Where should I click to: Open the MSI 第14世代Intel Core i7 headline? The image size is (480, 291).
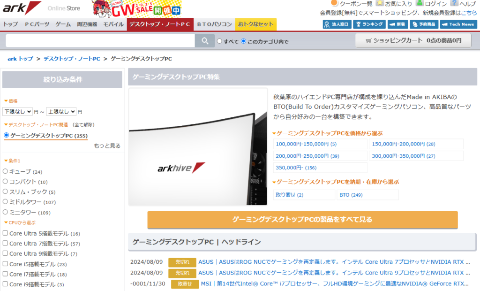click(335, 283)
